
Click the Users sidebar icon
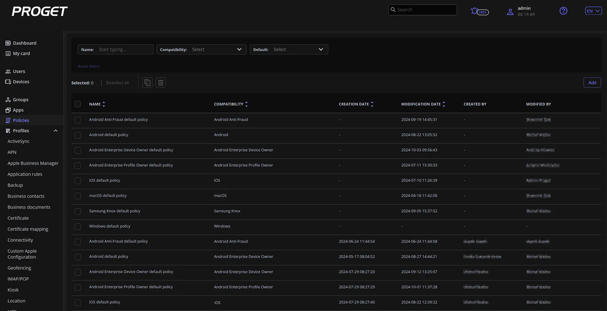click(x=8, y=71)
